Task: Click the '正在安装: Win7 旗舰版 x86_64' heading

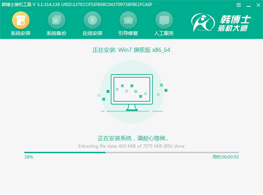Action: point(131,50)
